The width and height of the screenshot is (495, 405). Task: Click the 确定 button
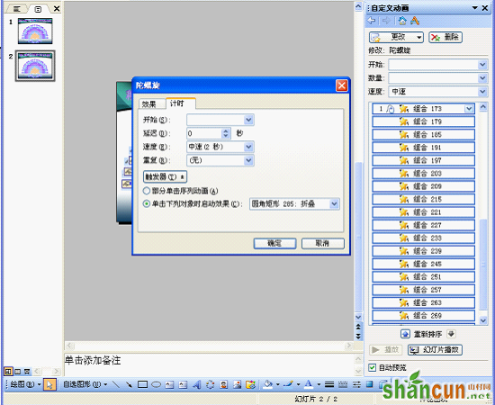point(274,243)
